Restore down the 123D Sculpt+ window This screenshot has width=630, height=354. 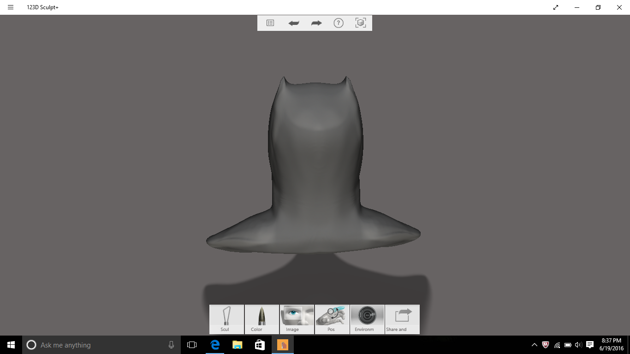point(598,7)
